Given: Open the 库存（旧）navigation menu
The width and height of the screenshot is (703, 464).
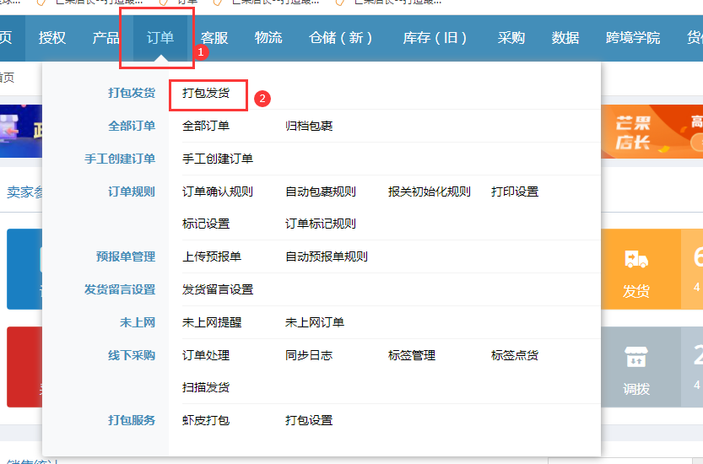Looking at the screenshot, I should click(435, 38).
